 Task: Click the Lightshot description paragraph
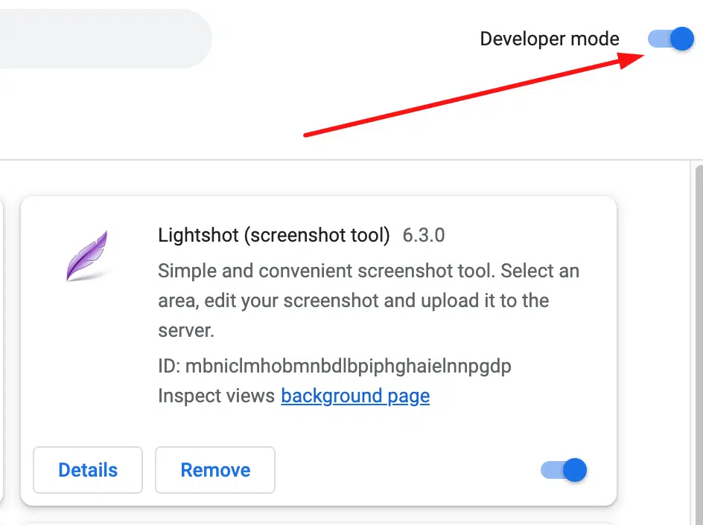pos(368,300)
